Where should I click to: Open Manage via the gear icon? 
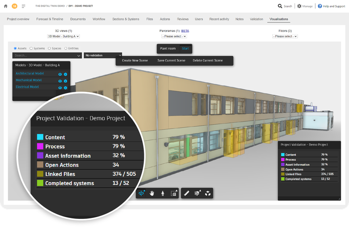[x=299, y=6]
